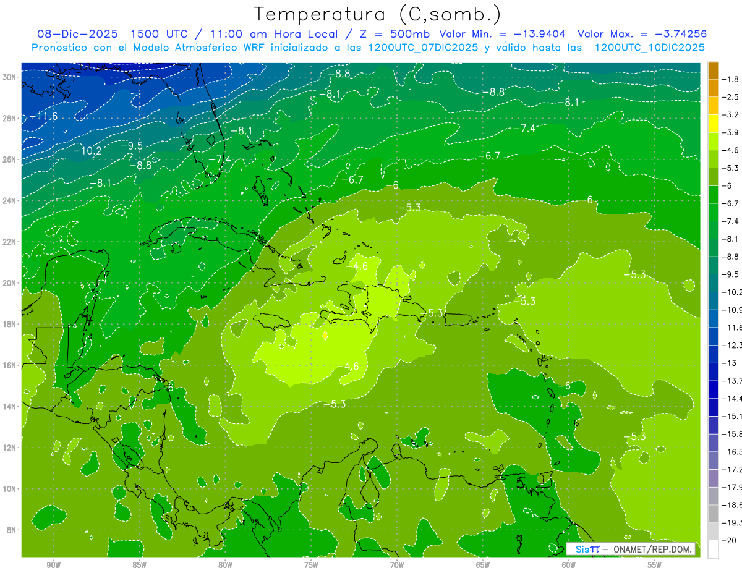This screenshot has width=742, height=573.
Task: Click the '80W' longitude axis label
Action: 225,565
